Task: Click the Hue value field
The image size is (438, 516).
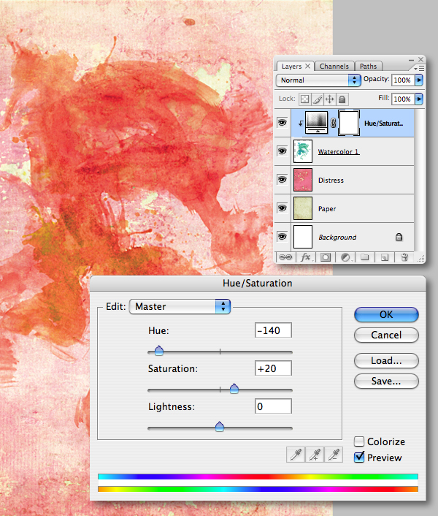Action: (x=273, y=330)
